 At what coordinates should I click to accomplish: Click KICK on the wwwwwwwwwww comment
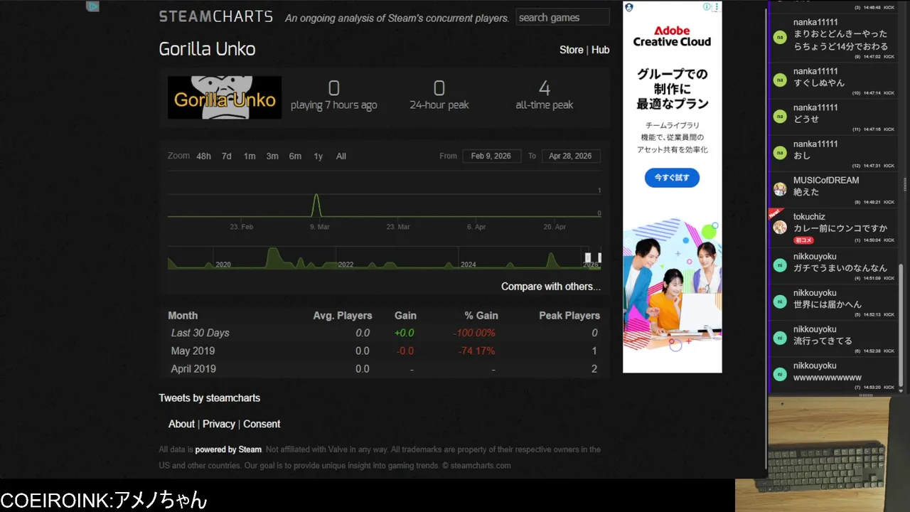point(889,387)
